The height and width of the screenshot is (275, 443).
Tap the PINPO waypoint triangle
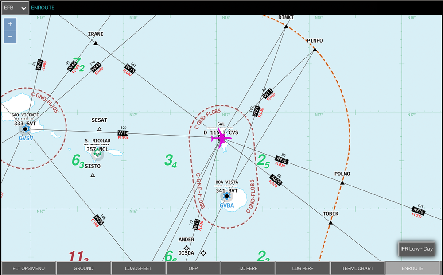[315, 49]
